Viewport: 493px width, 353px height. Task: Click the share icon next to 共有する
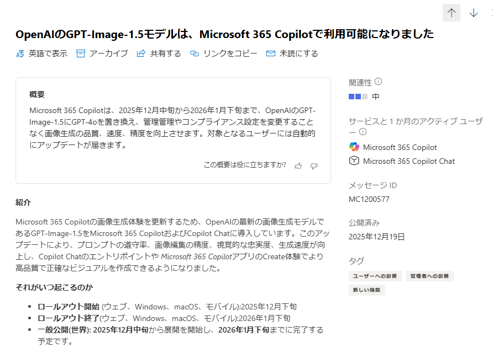point(141,54)
